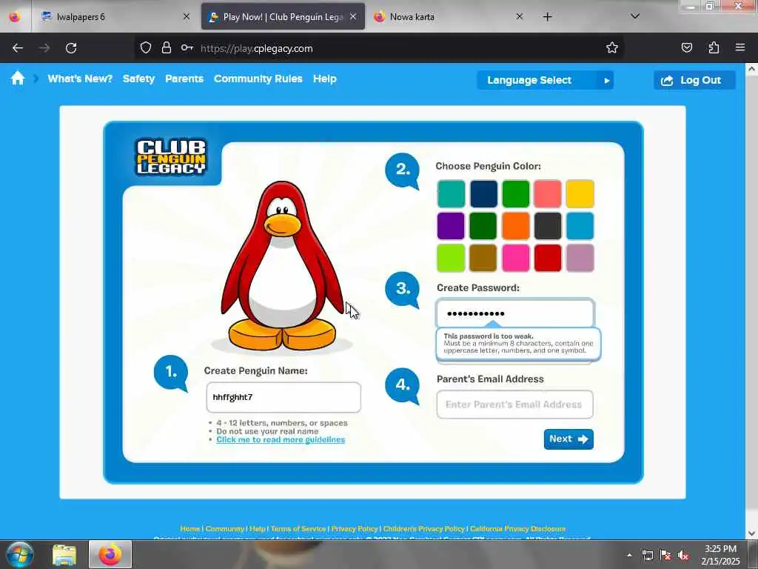Go back with the browser back arrow
This screenshot has height=569, width=758.
click(x=18, y=48)
